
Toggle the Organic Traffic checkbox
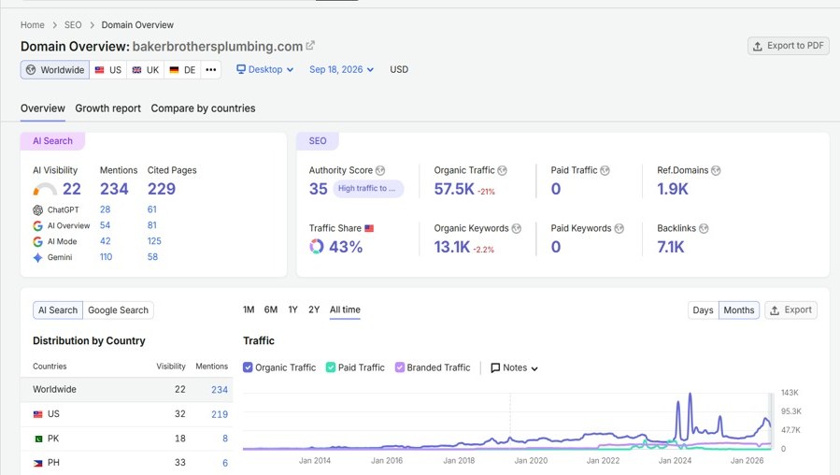[248, 367]
